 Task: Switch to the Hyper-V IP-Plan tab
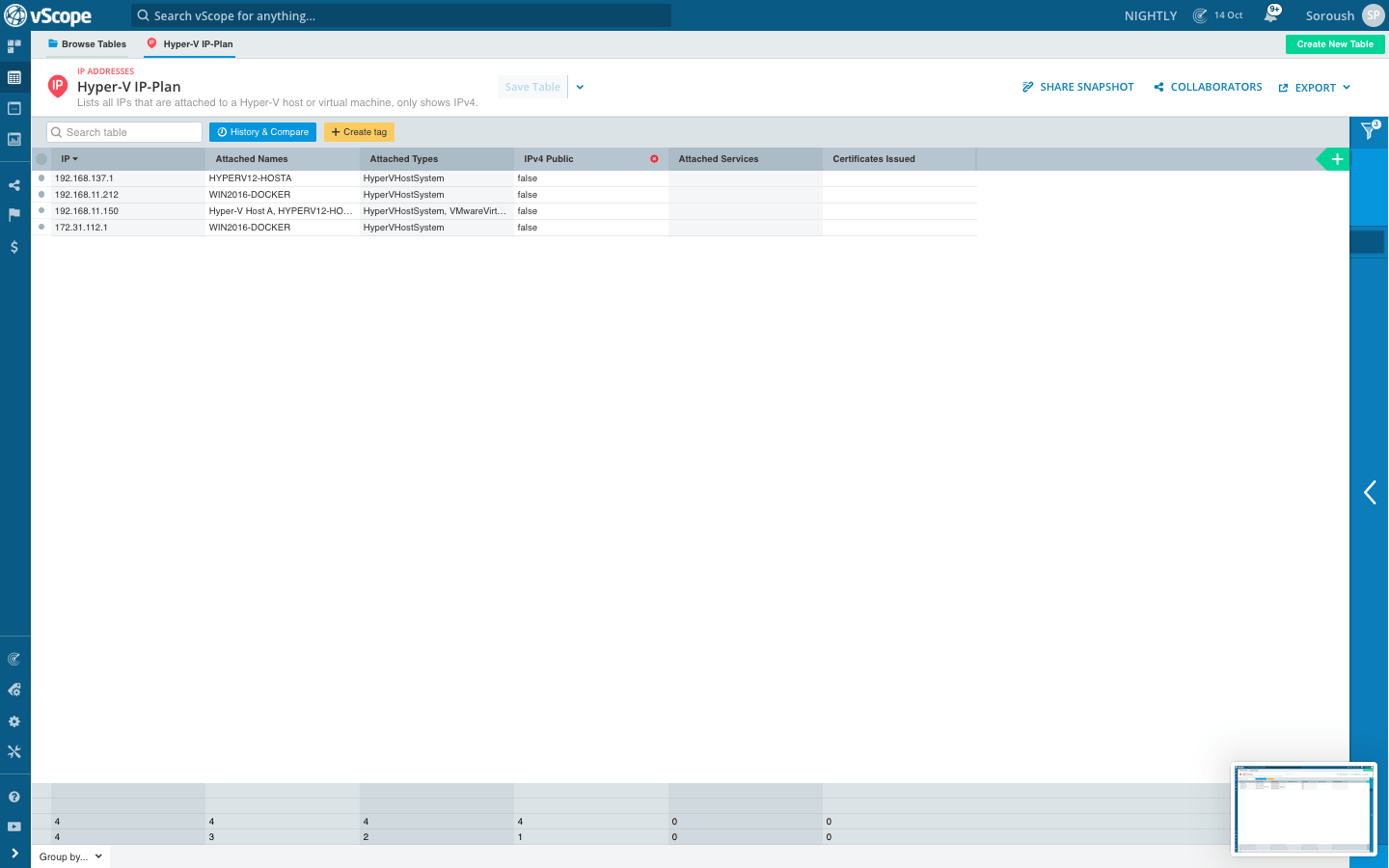pyautogui.click(x=190, y=44)
